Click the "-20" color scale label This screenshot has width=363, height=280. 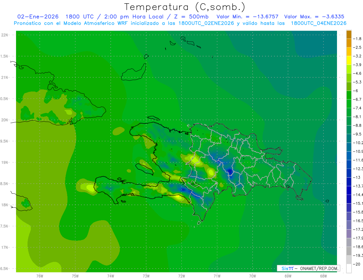(x=357, y=264)
